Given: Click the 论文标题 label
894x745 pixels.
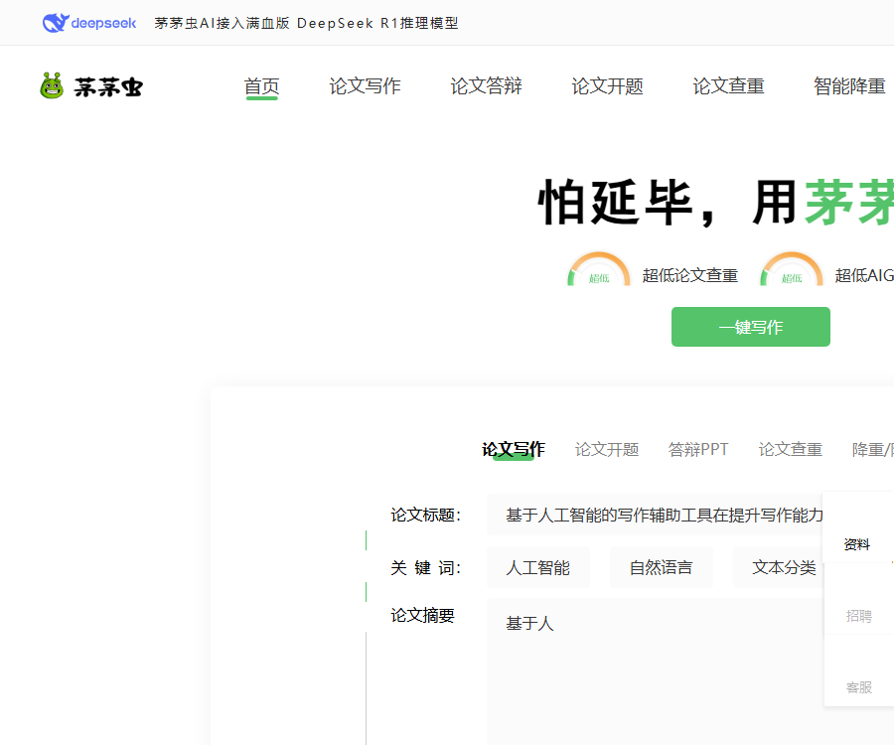Looking at the screenshot, I should 425,515.
